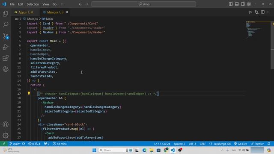Click the shop search command center

click(144, 4)
